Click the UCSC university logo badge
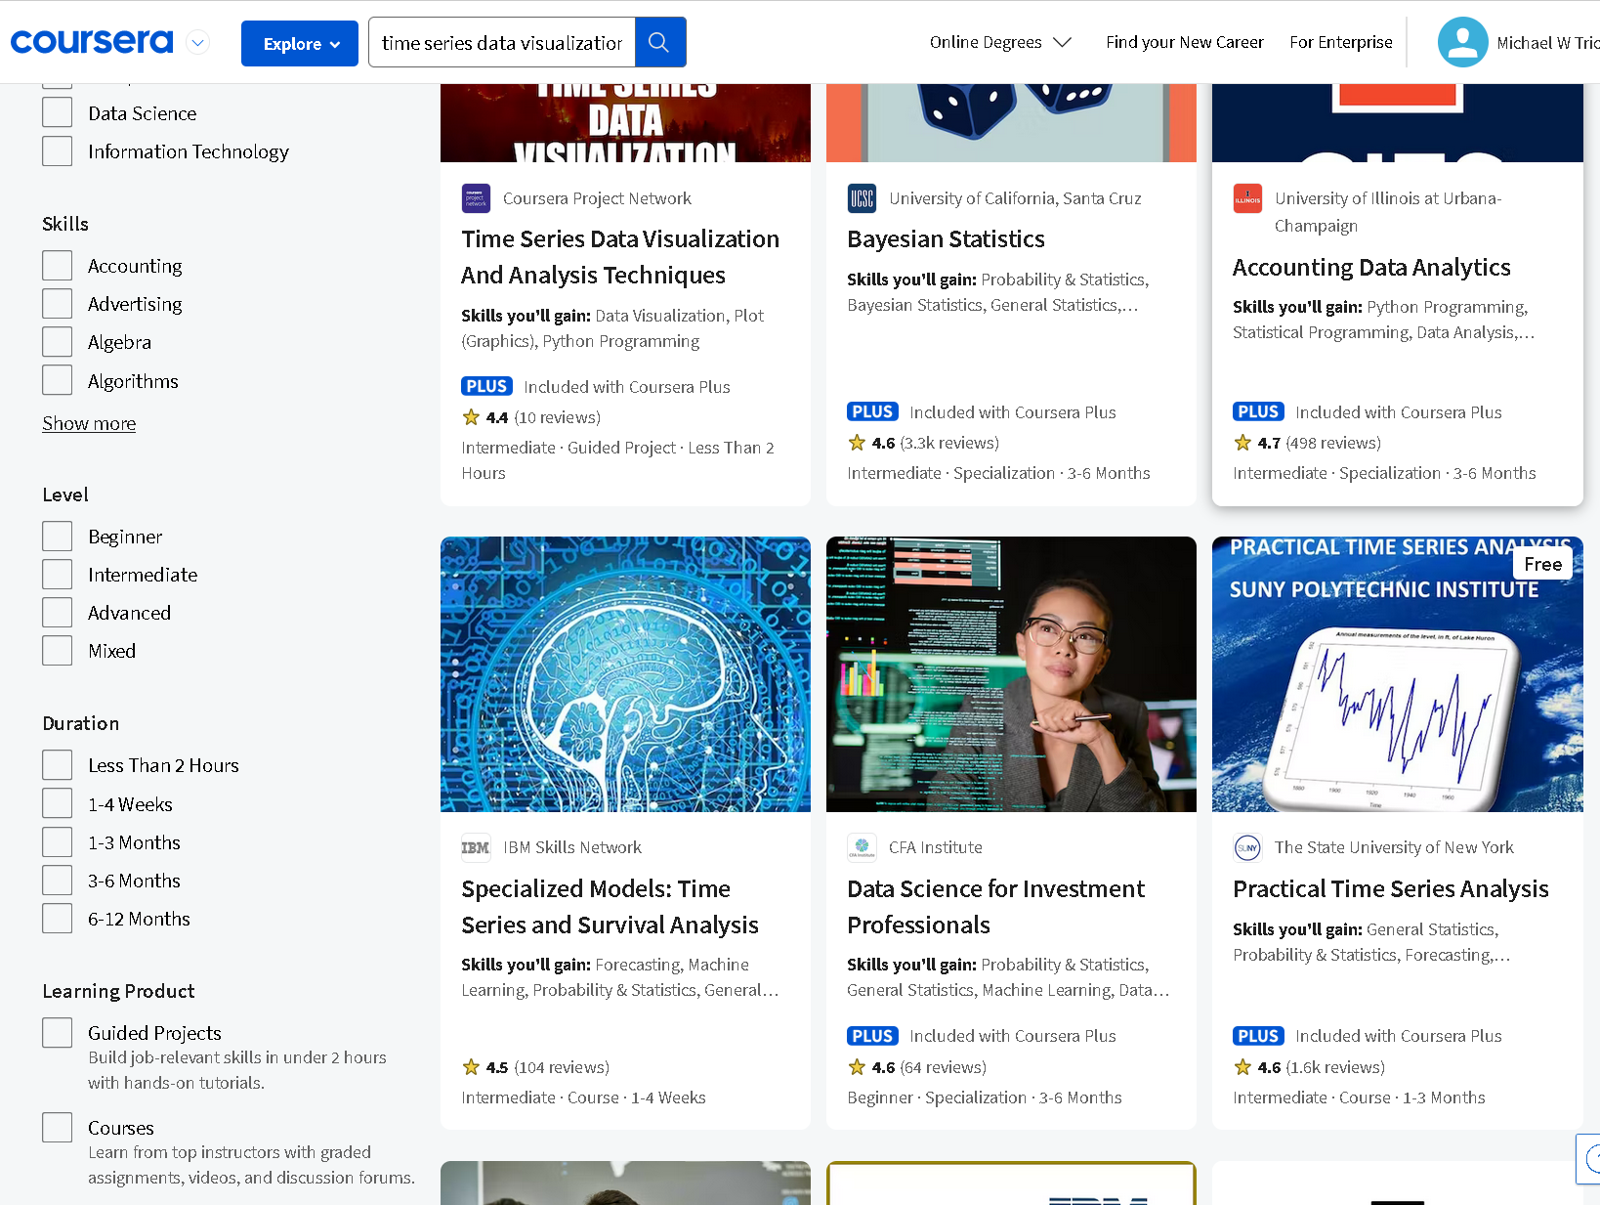Screen dimensions: 1600x1205 pos(862,198)
